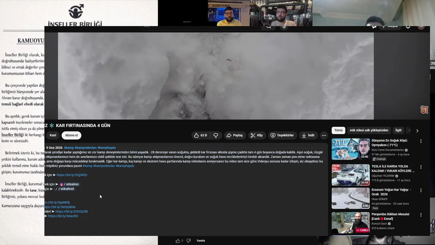435x245 pixels.
Task: Open options menu for TESLA İLE KARDA YOLDA video
Action: point(421,167)
